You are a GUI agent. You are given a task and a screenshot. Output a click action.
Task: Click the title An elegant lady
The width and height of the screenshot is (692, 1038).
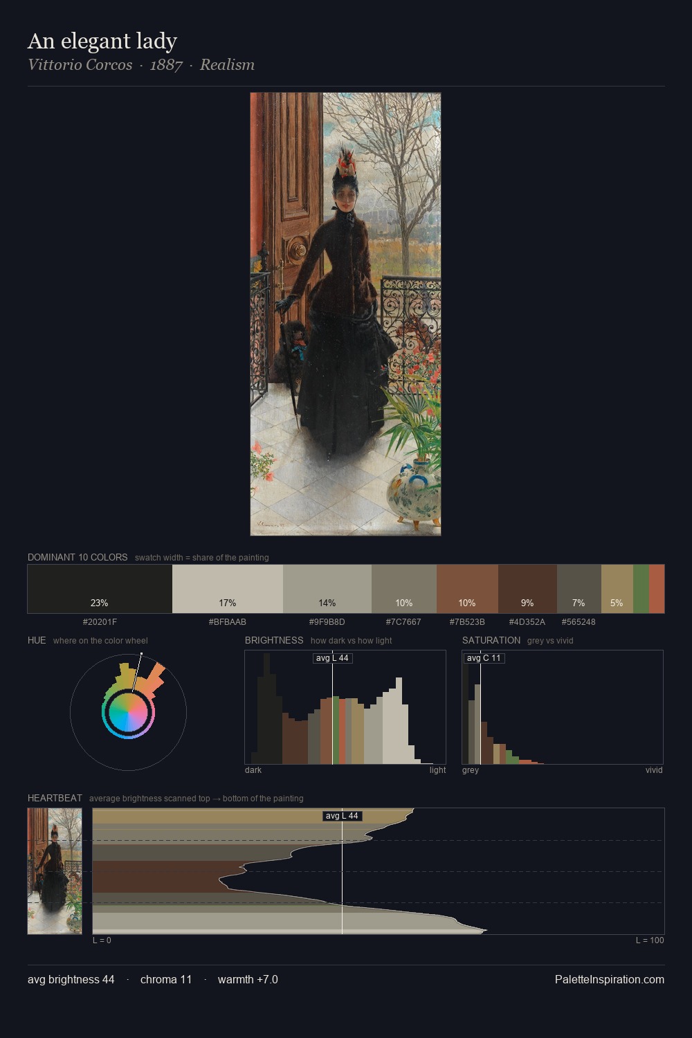tap(102, 41)
